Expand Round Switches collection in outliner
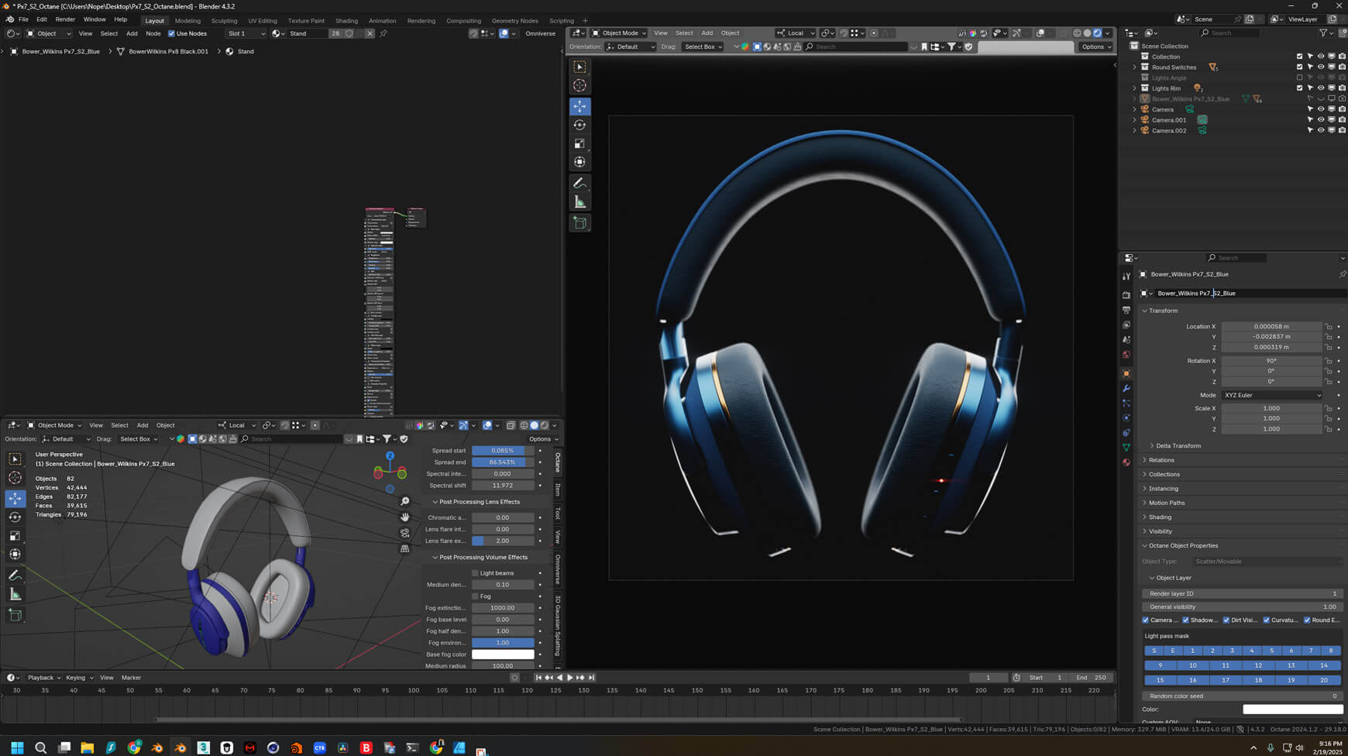This screenshot has height=756, width=1348. pos(1135,67)
